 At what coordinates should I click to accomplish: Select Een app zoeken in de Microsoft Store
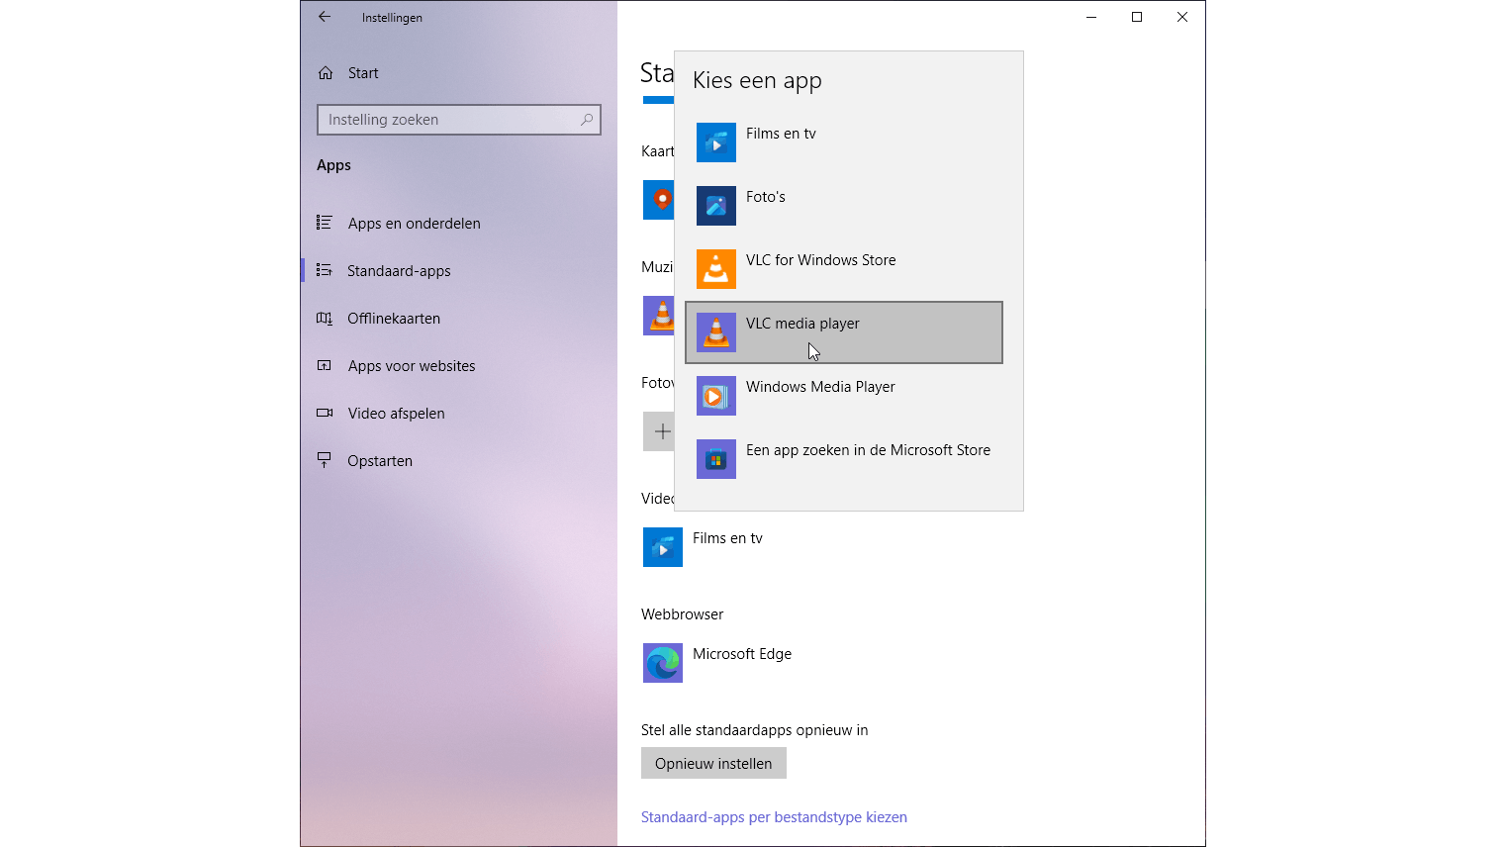[x=844, y=459]
